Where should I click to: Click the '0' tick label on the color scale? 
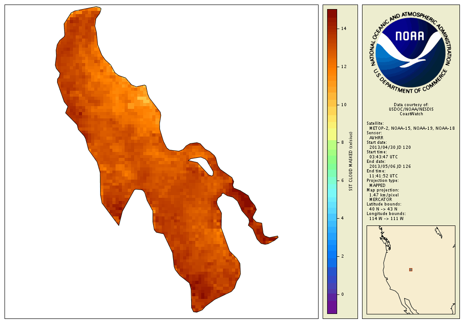point(343,294)
